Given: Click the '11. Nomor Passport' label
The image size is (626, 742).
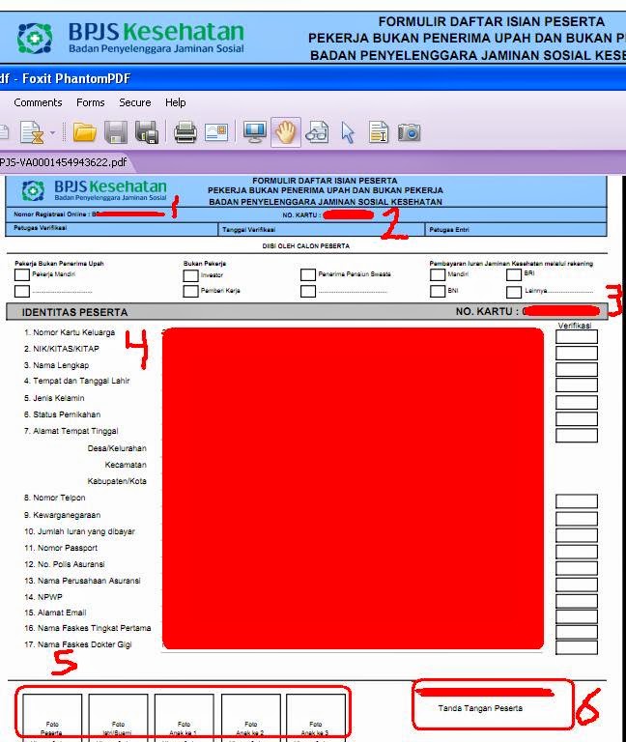Looking at the screenshot, I should click(61, 548).
